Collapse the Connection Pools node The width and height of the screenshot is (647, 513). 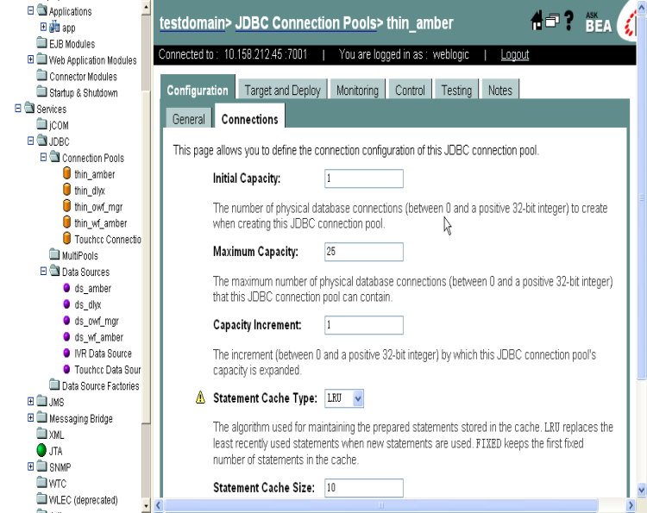click(x=43, y=157)
